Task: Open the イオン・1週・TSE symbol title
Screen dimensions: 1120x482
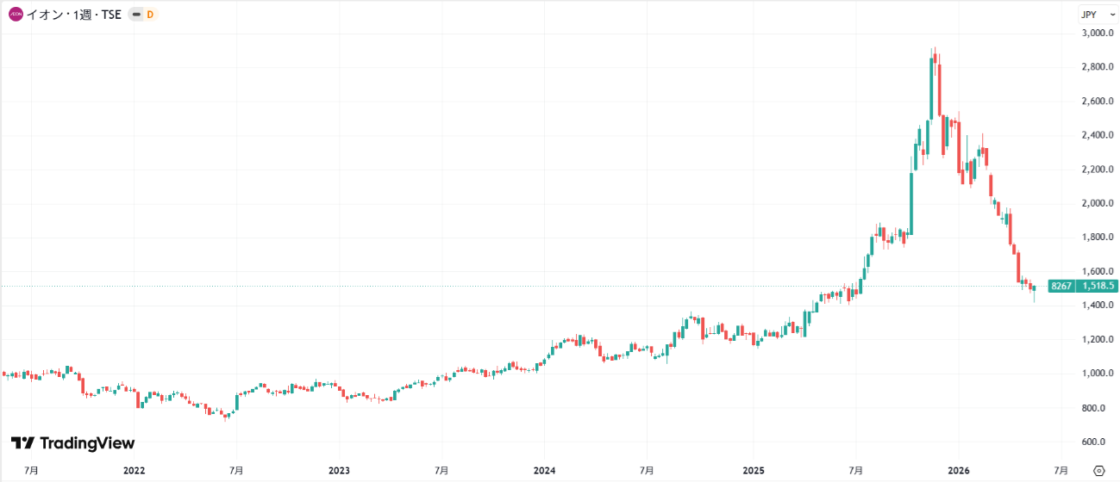Action: pyautogui.click(x=74, y=15)
